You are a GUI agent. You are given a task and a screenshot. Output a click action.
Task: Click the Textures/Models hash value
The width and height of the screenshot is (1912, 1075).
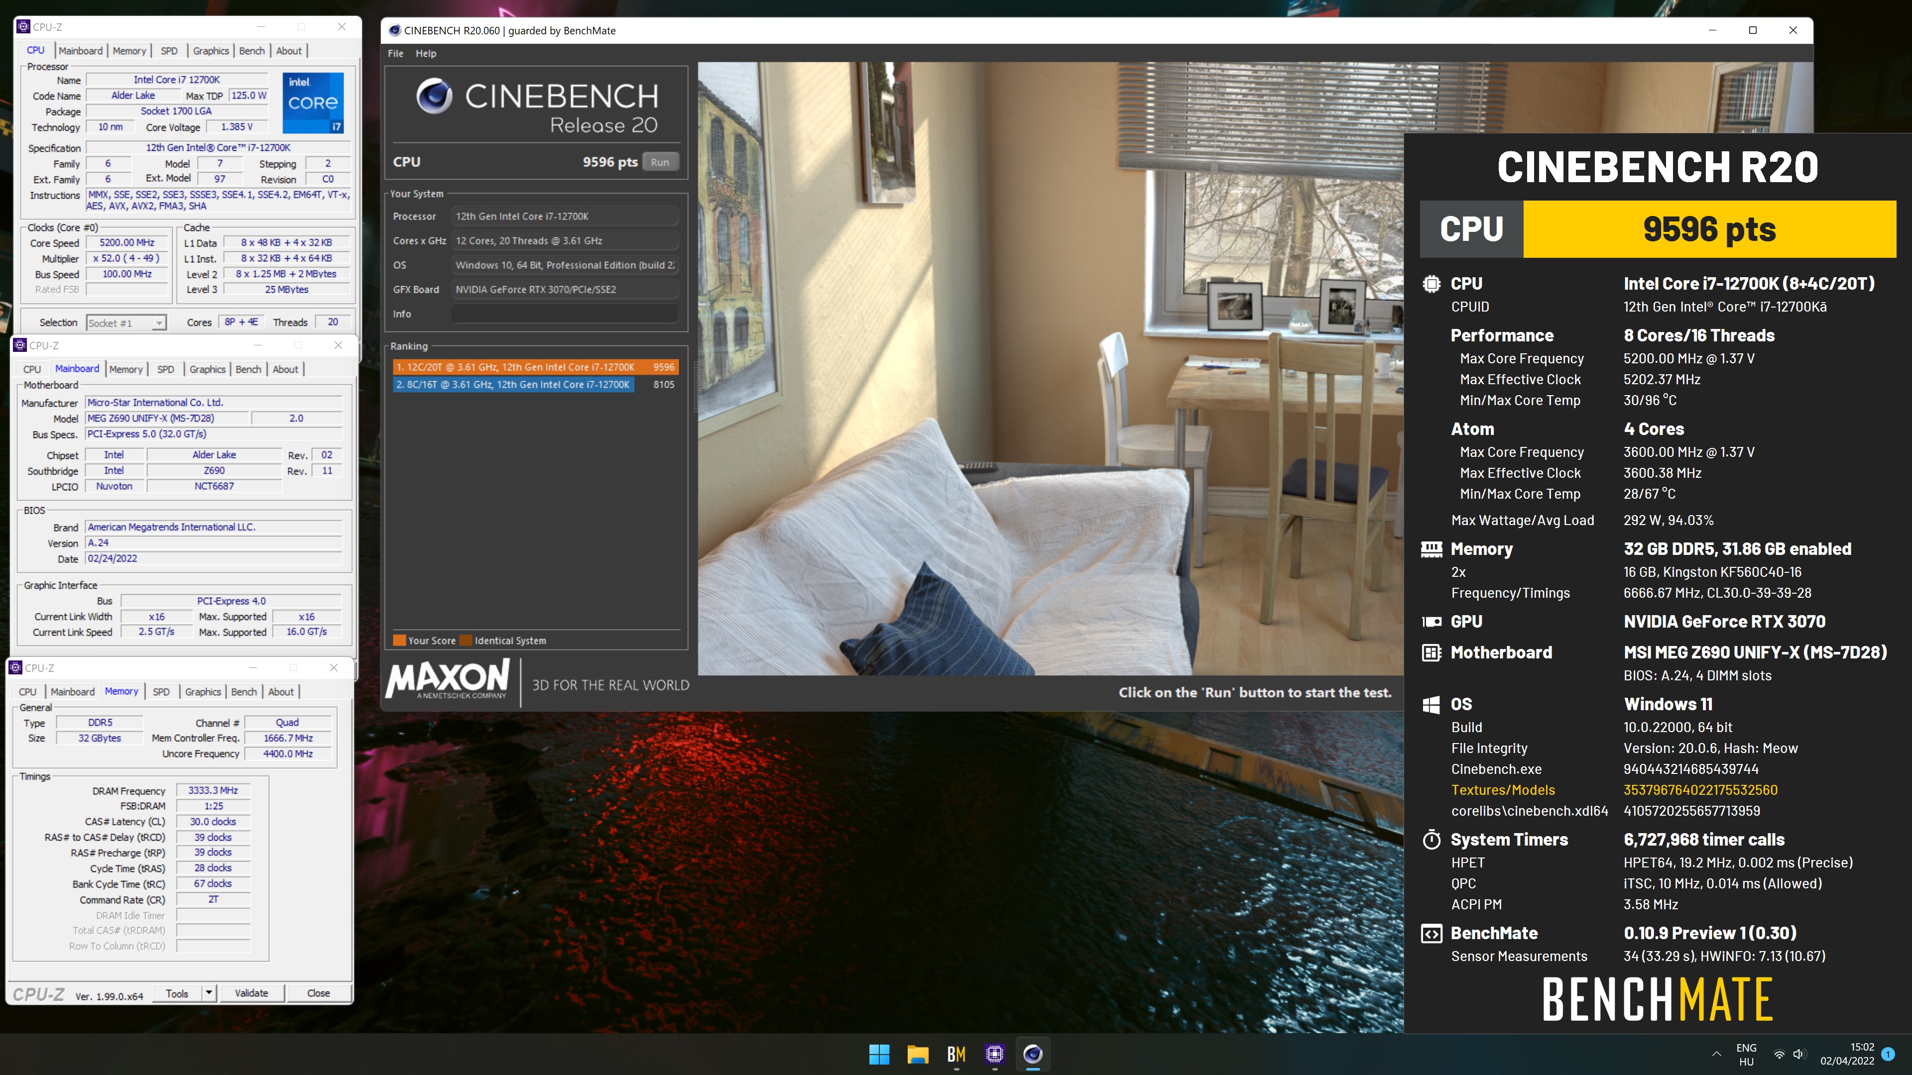(x=1700, y=789)
